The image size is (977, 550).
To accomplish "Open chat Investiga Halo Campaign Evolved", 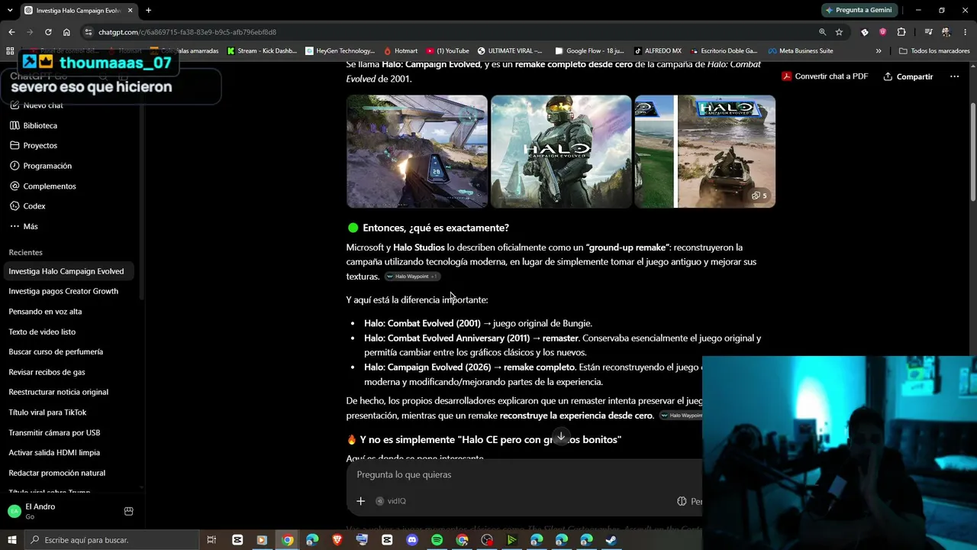I will [67, 271].
